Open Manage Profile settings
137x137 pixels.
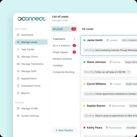tap(31, 108)
